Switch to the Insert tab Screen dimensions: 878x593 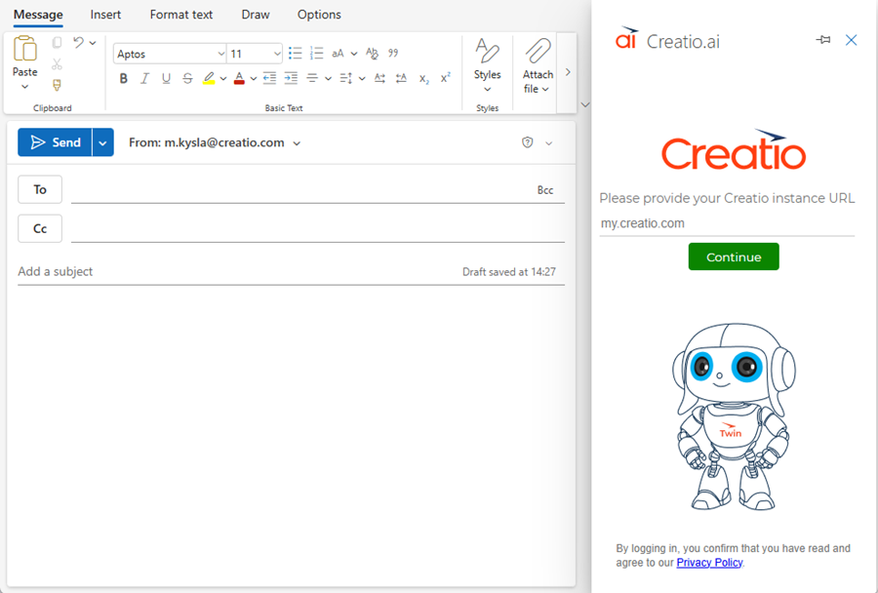(105, 15)
